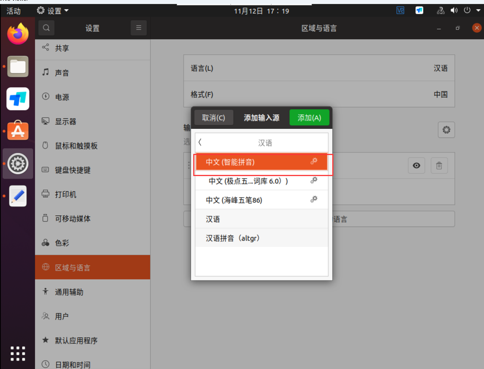Image resolution: width=484 pixels, height=369 pixels.
Task: Open Ubuntu Software from the dock
Action: tap(18, 131)
